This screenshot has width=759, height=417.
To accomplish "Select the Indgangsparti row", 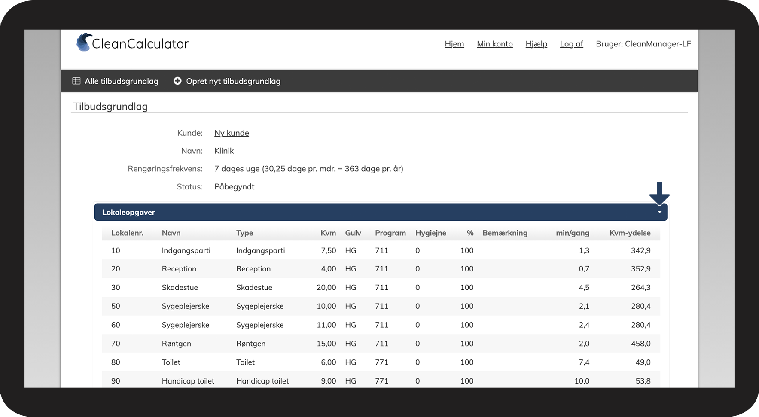I will (x=381, y=250).
